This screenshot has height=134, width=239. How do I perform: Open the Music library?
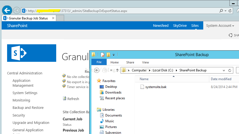[110, 121]
